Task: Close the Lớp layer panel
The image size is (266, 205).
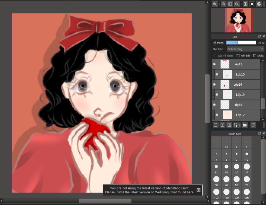Action: point(264,36)
